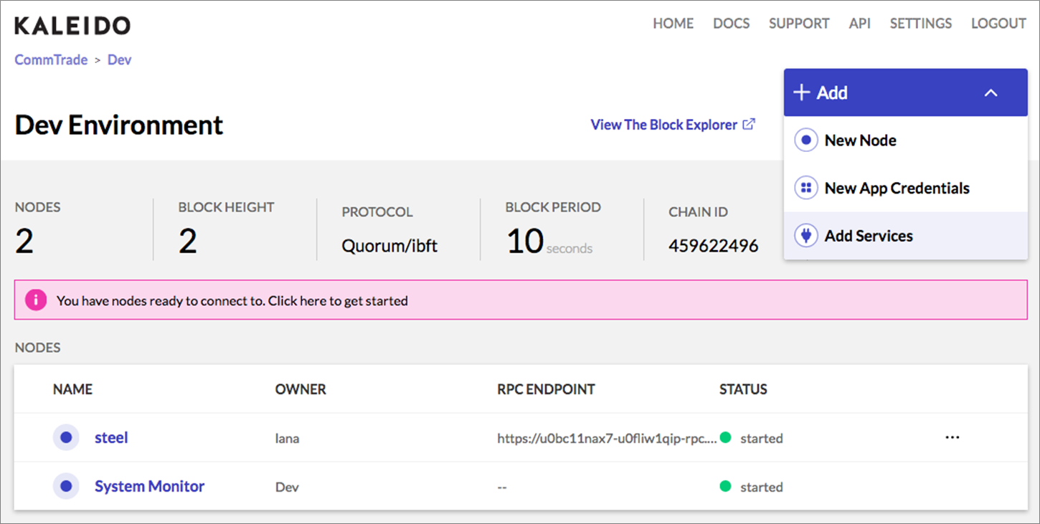
Task: Open the steel node name link
Action: [x=111, y=437]
